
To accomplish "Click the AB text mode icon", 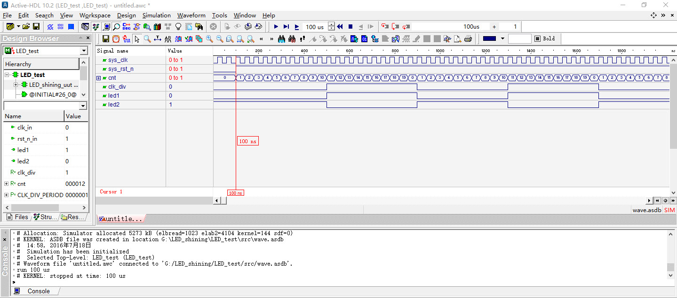I will coord(168,39).
